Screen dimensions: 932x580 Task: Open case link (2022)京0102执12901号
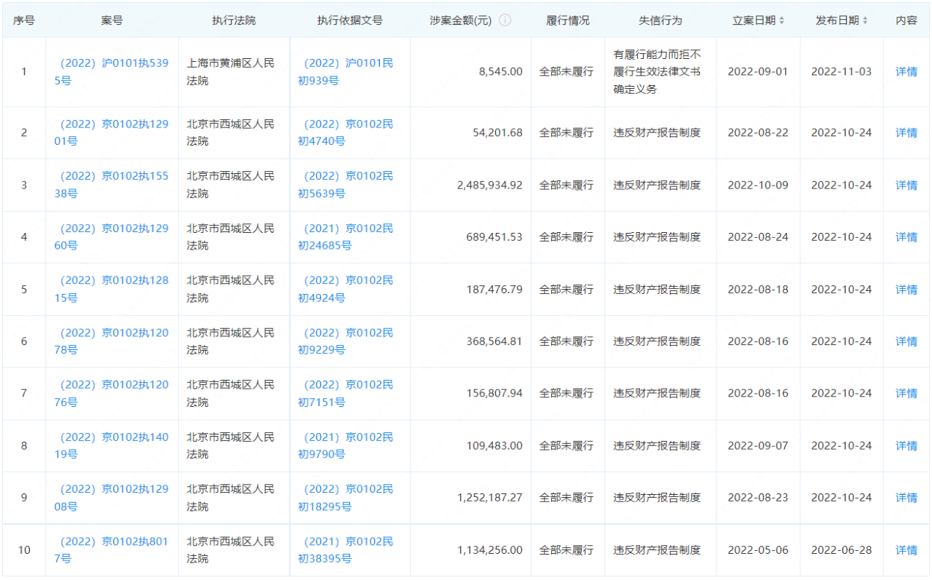coord(111,132)
